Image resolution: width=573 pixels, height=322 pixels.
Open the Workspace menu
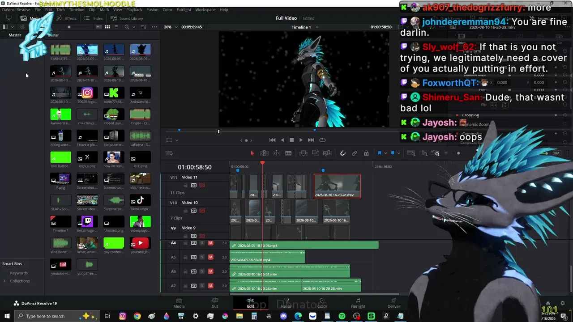tap(205, 9)
